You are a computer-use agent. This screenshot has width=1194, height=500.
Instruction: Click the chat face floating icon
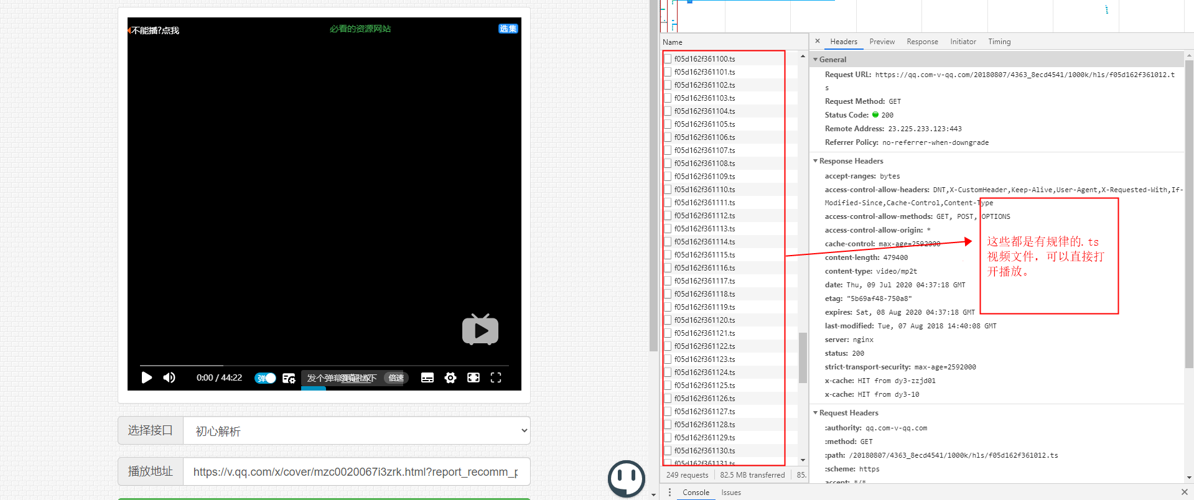point(626,478)
